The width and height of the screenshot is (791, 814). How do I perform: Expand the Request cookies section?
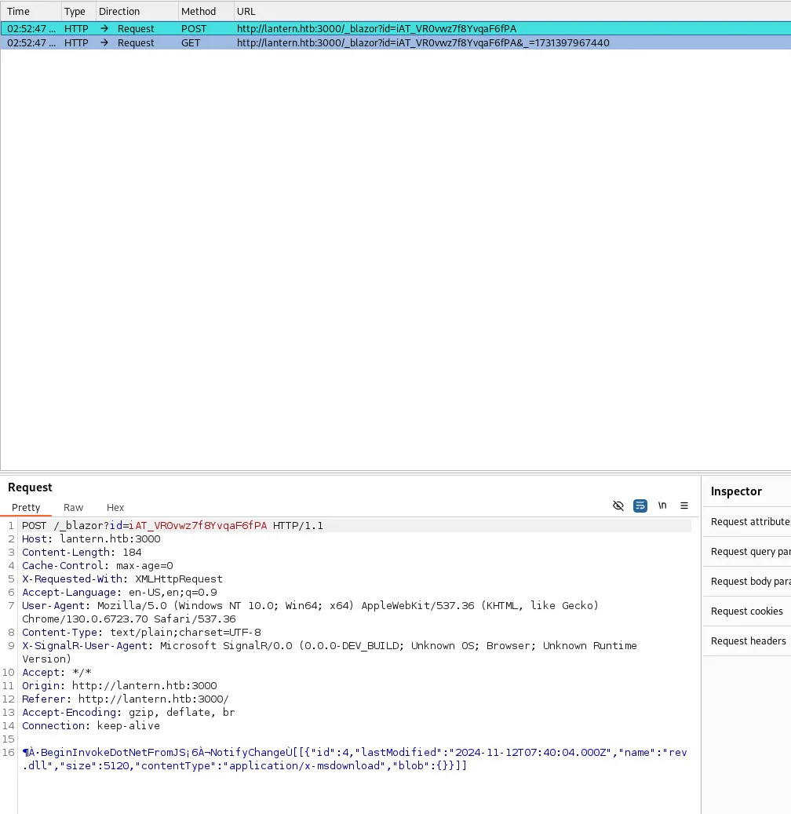tap(747, 611)
